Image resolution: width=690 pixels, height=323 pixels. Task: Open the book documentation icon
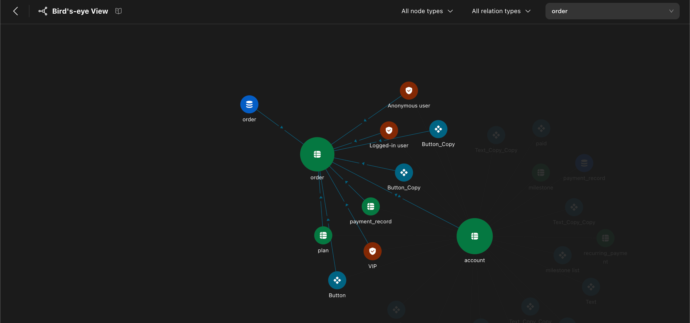click(118, 11)
